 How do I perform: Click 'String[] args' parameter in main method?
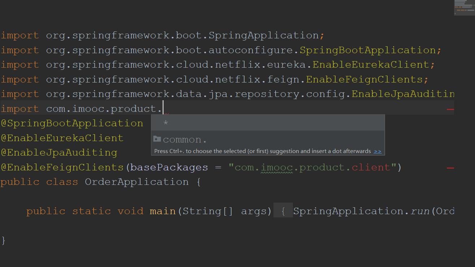pos(224,211)
